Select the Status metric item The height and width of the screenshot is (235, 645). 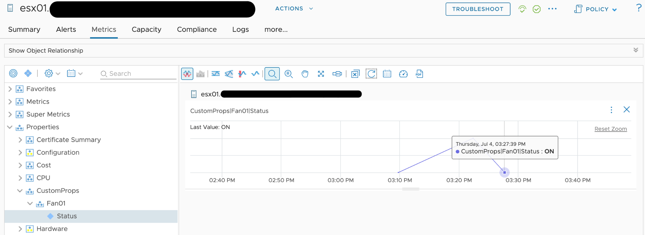91,216
